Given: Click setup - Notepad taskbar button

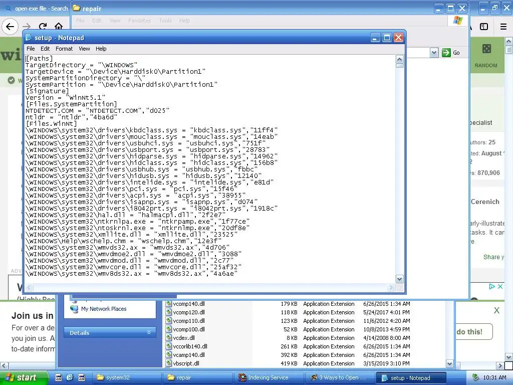Looking at the screenshot, I should coord(411,377).
